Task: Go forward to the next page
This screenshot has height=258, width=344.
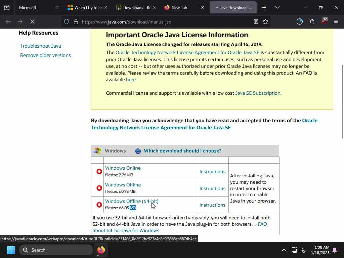Action: pyautogui.click(x=20, y=21)
